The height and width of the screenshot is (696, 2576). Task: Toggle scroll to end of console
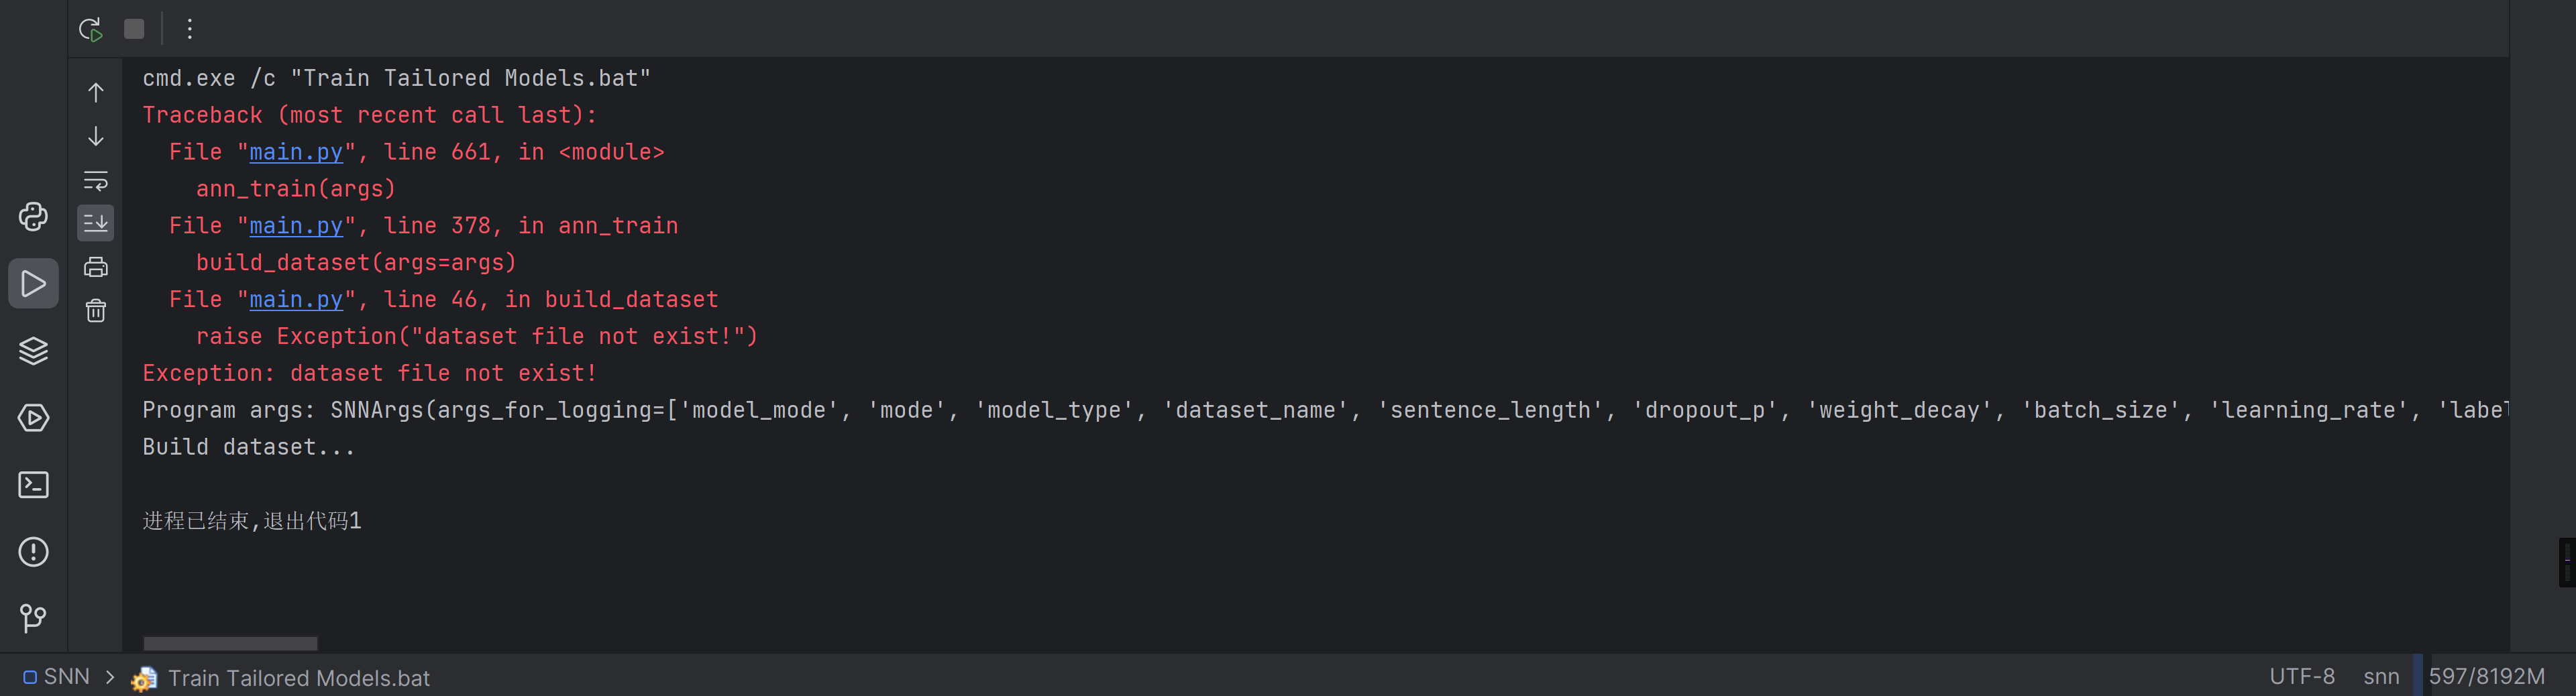click(96, 223)
